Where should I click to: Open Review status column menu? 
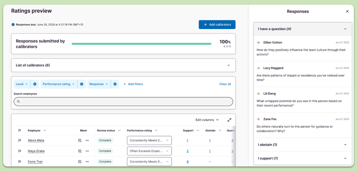pos(119,131)
